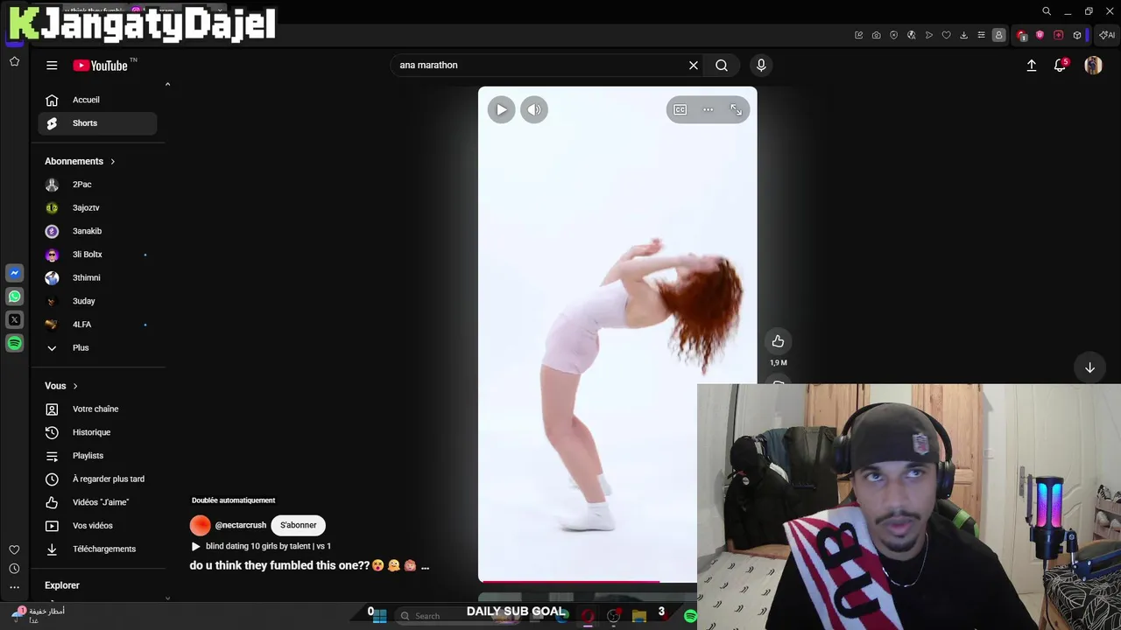Image resolution: width=1121 pixels, height=630 pixels.
Task: Expand the Vous section chevron
Action: point(75,386)
